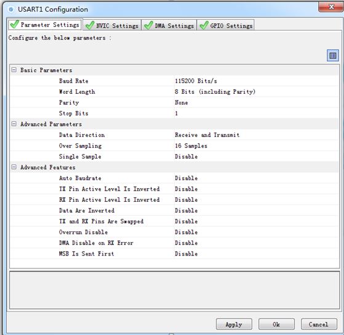Screen dimensions: 344x335
Task: Select the Parameter Settings tab
Action: (x=45, y=25)
